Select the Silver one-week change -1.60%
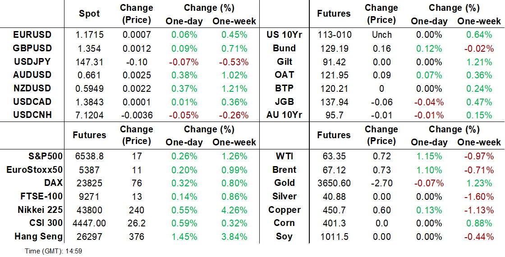 (x=479, y=197)
